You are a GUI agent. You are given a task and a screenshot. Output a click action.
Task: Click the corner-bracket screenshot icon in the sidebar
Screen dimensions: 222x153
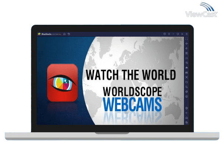pos(187,77)
